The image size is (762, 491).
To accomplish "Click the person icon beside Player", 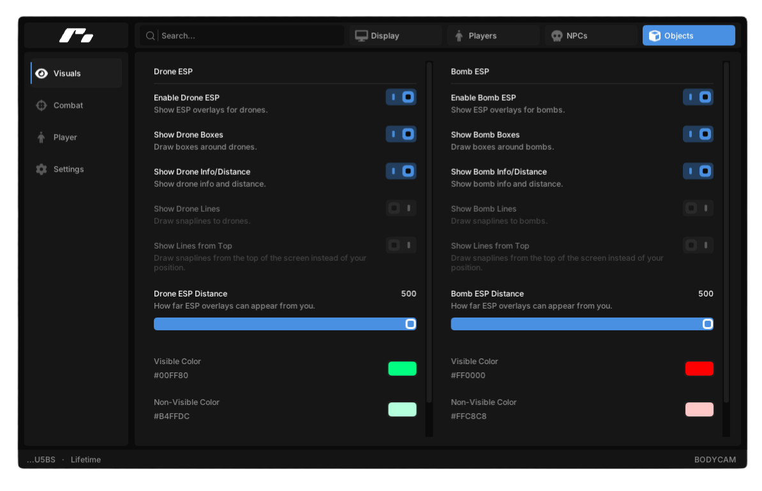I will [41, 138].
